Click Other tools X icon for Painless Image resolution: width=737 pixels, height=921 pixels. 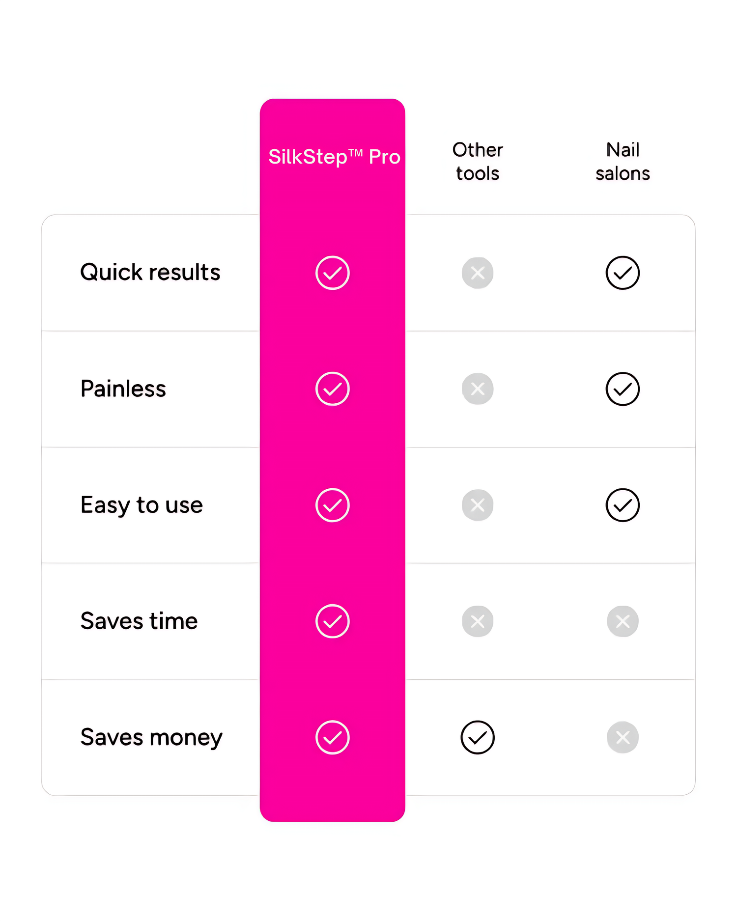[477, 389]
